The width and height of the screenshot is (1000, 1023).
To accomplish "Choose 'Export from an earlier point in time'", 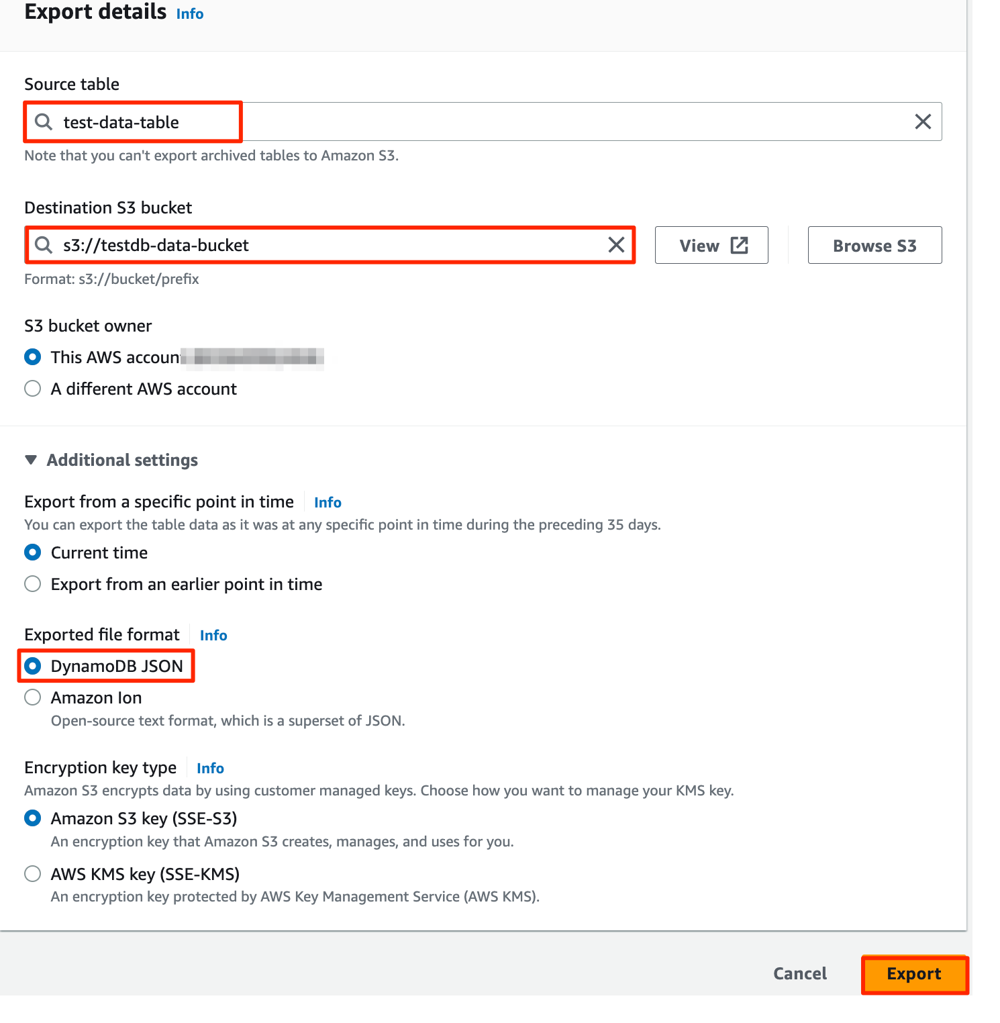I will tap(32, 584).
